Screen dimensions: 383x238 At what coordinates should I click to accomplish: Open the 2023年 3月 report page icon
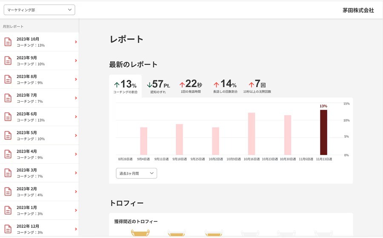coord(8,173)
